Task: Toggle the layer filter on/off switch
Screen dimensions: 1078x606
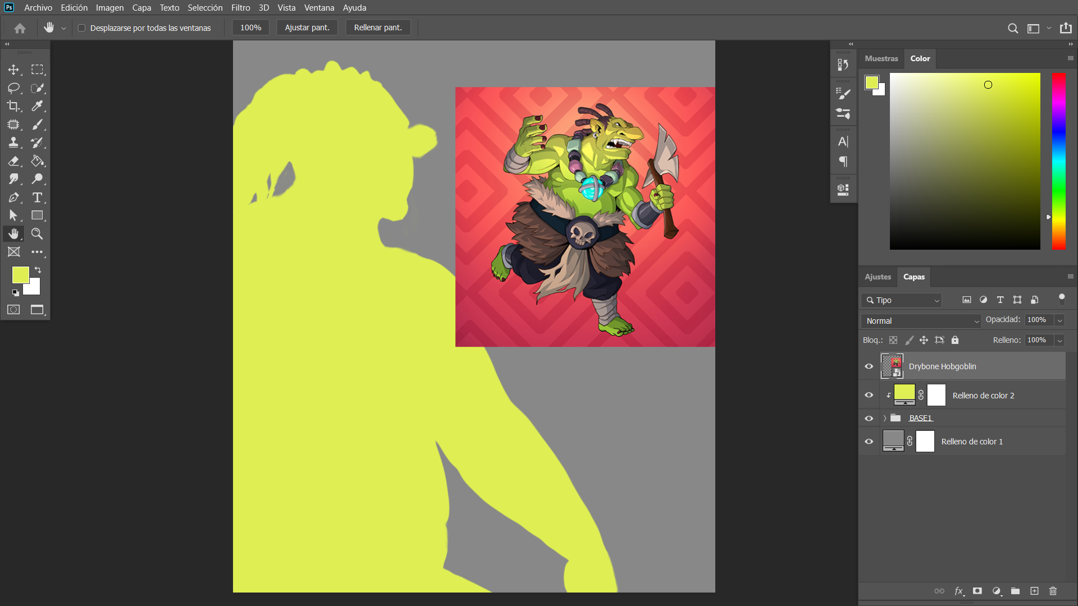Action: pos(1061,299)
